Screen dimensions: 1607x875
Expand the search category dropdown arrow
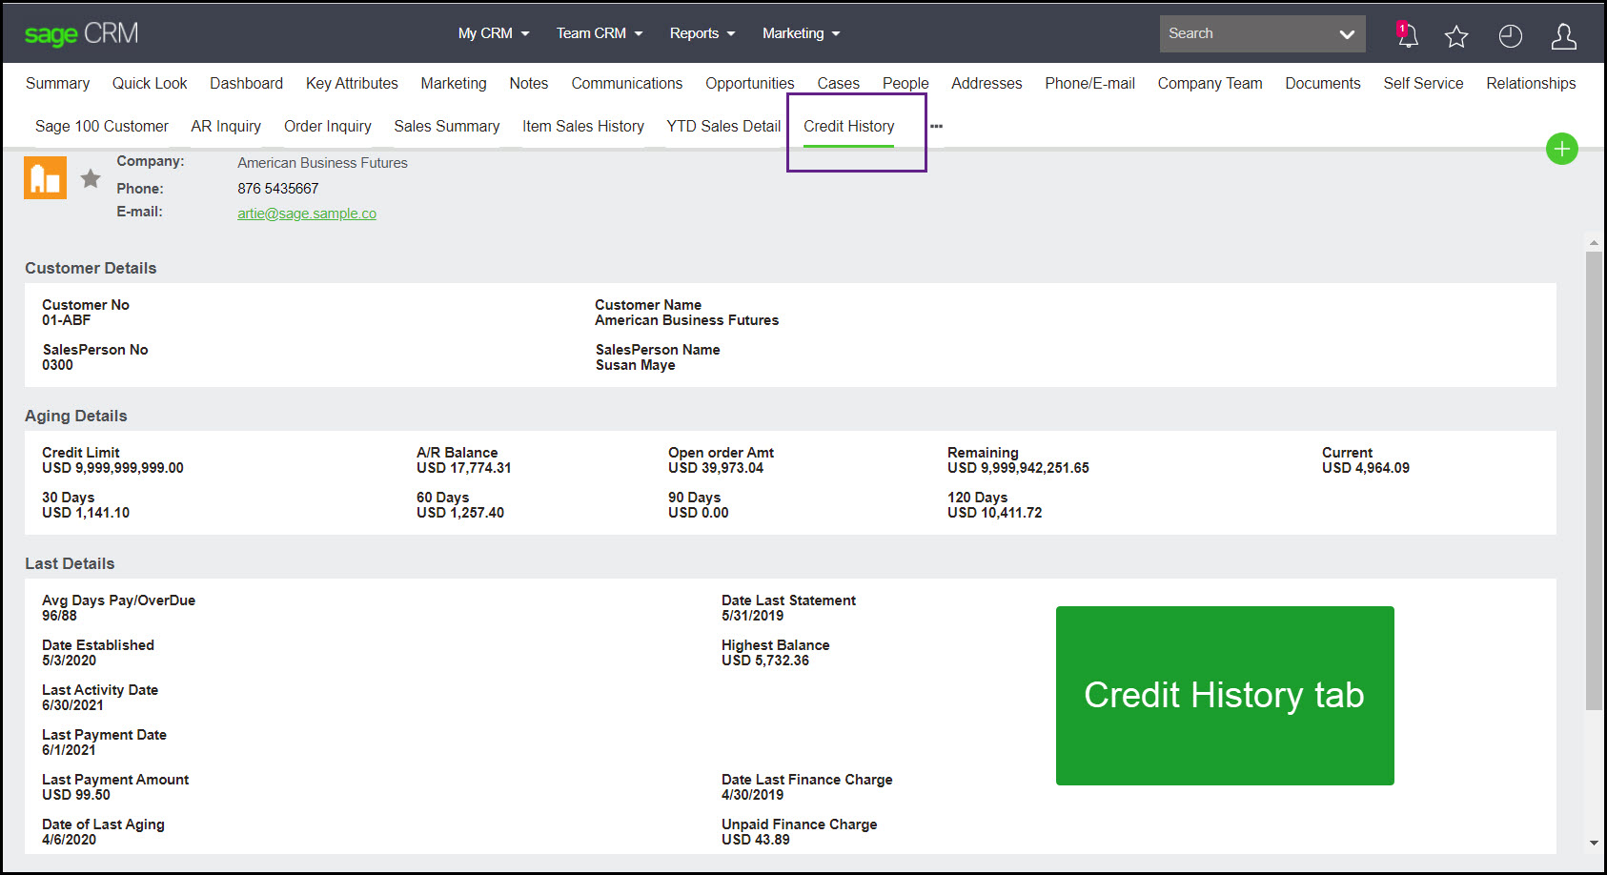1347,33
